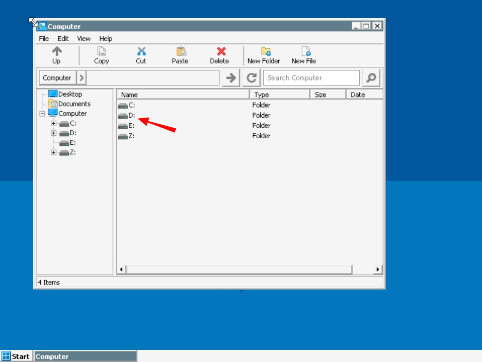Click Folder type text in Z: row
The image size is (482, 362).
click(x=261, y=136)
